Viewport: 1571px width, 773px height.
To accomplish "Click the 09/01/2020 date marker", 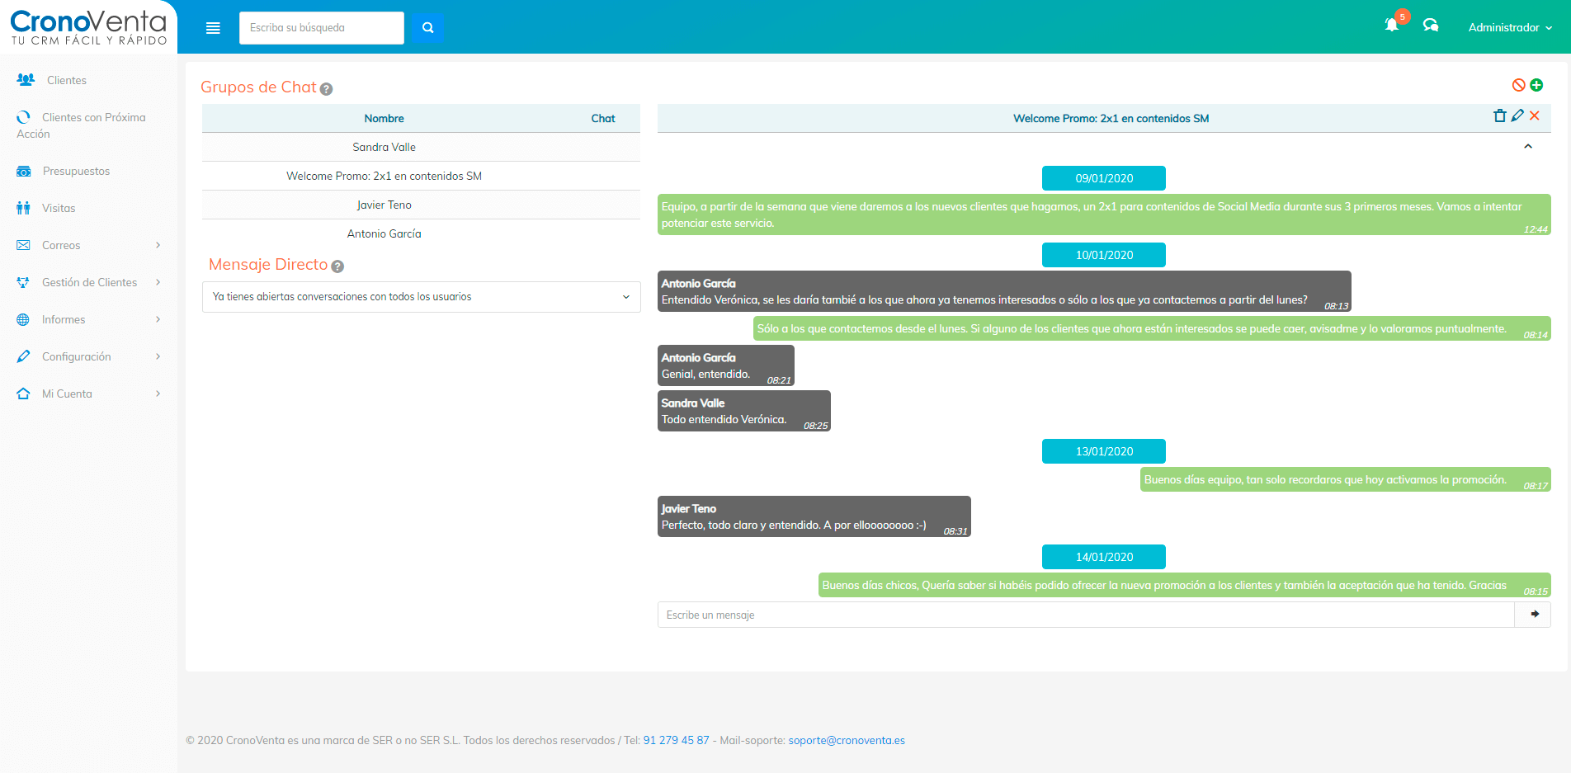I will coord(1104,178).
